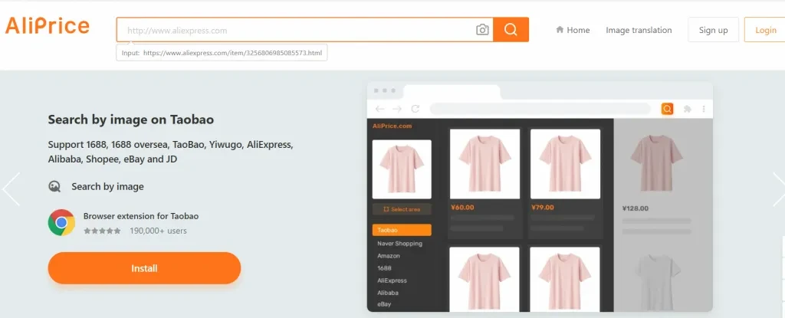Click the Login button
Viewport: 785px width, 318px height.
(x=765, y=30)
